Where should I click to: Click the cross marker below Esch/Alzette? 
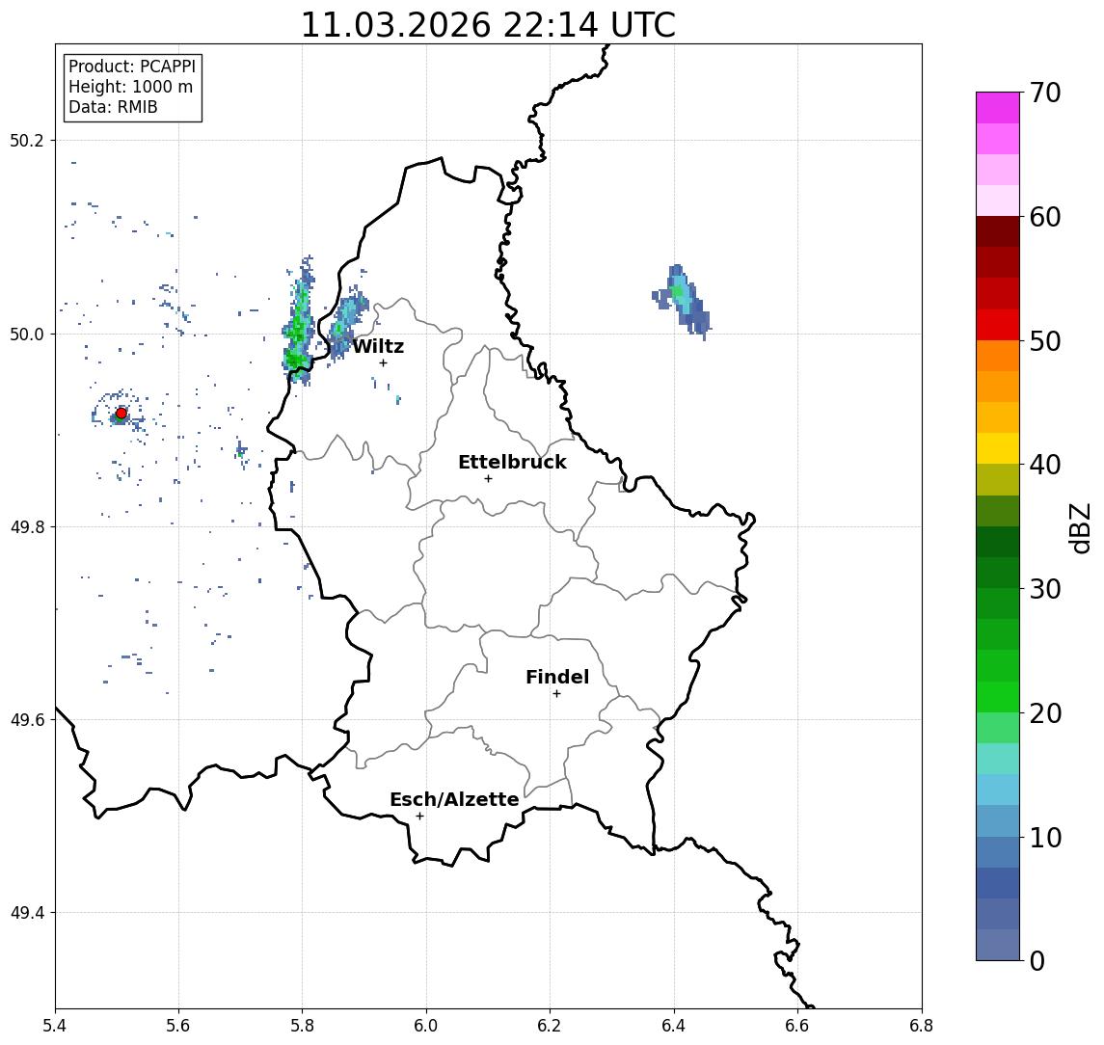point(419,817)
